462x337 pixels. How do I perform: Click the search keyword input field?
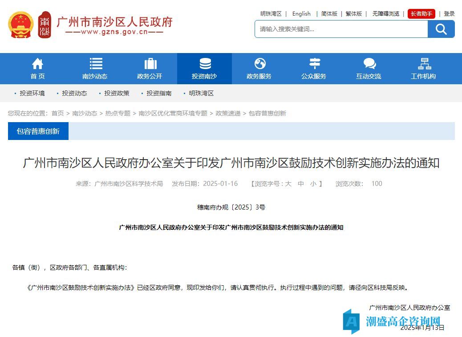(x=341, y=29)
